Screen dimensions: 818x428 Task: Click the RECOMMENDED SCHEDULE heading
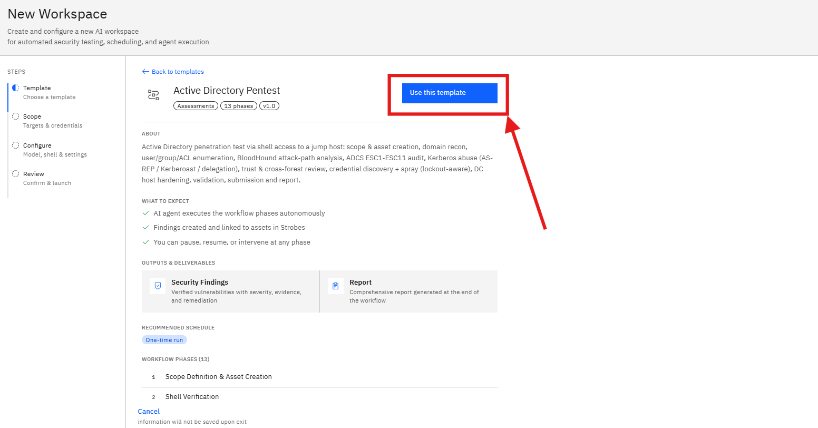coord(178,328)
